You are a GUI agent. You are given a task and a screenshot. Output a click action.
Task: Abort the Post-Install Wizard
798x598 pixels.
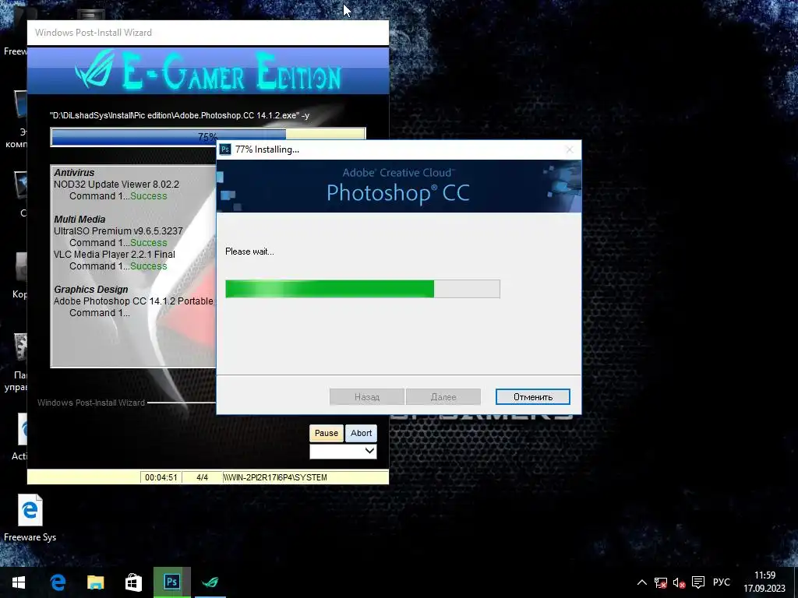[362, 433]
